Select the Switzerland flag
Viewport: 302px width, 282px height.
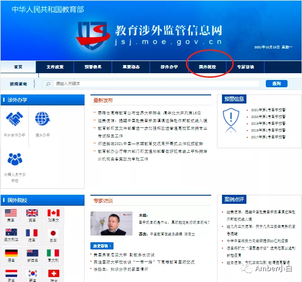tap(53, 273)
